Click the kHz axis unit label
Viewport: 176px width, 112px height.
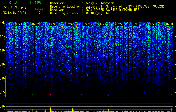pyautogui.click(x=3, y=23)
